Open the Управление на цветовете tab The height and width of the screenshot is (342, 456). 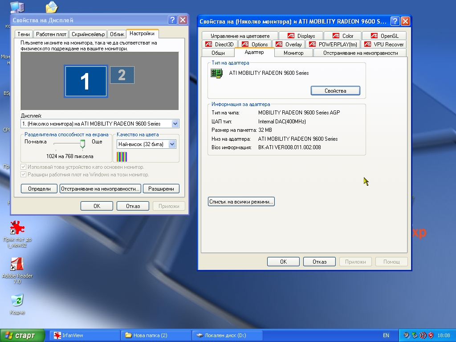[240, 36]
